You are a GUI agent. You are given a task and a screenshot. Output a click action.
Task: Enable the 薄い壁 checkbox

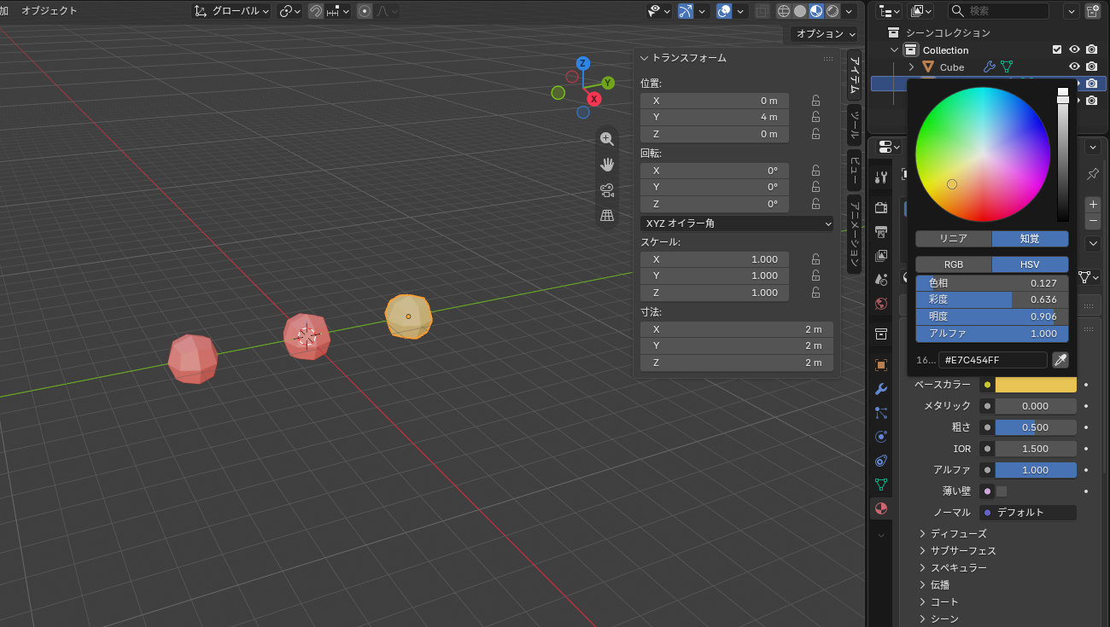coord(1002,491)
